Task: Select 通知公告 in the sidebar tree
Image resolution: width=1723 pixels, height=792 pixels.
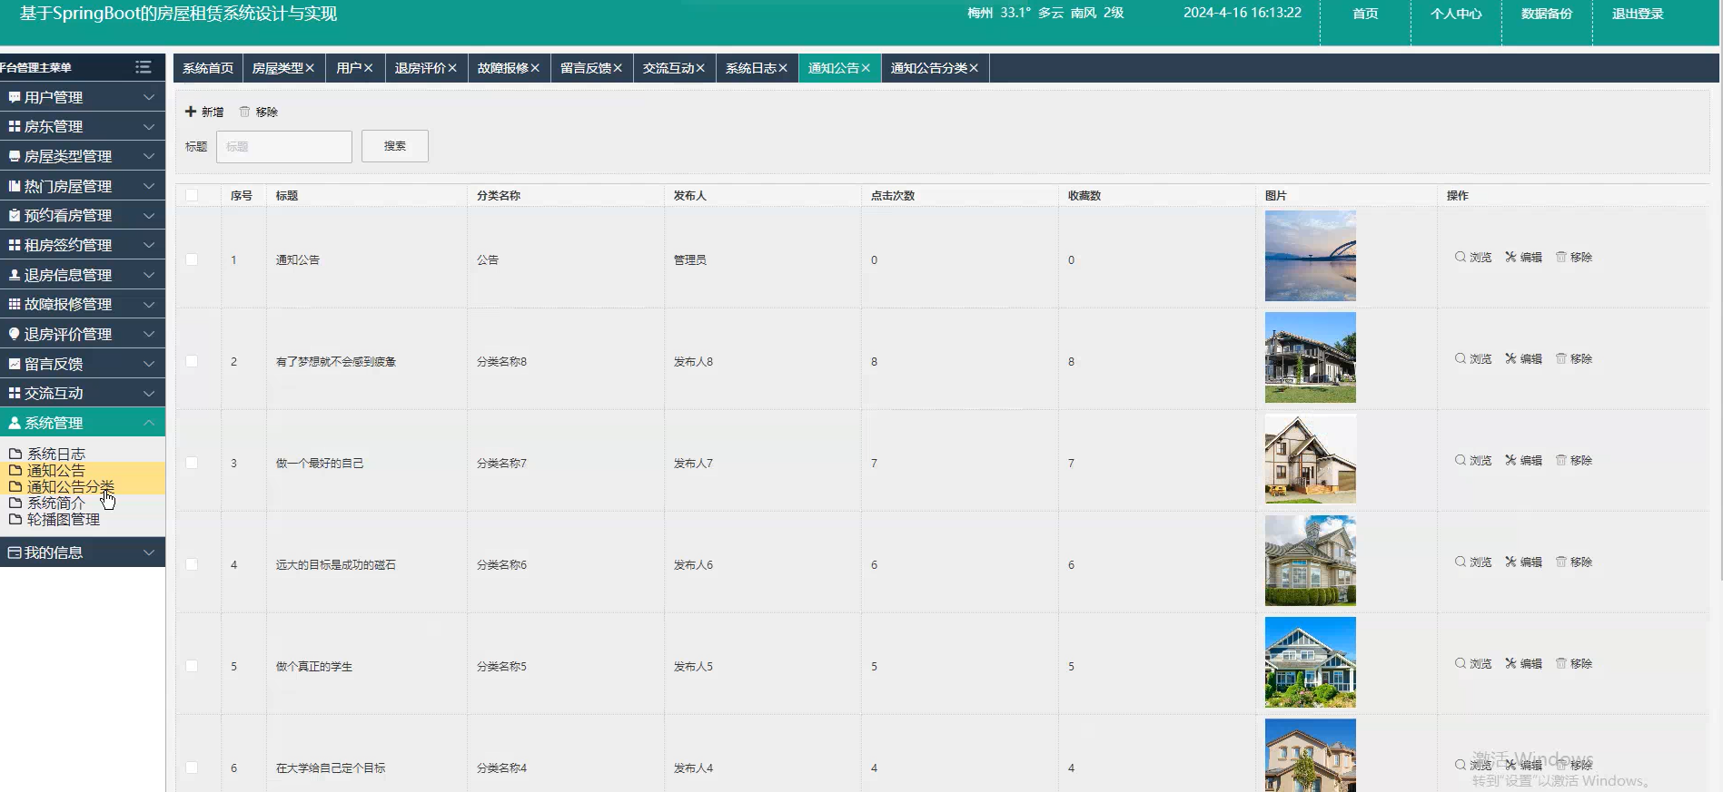Action: (x=56, y=471)
